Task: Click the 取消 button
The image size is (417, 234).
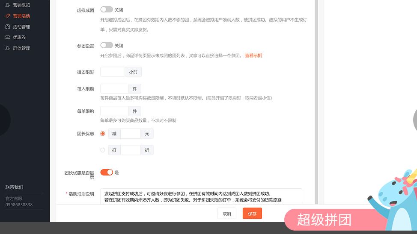Action: 226,214
